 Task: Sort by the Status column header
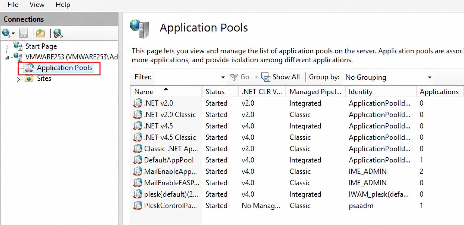click(x=220, y=92)
